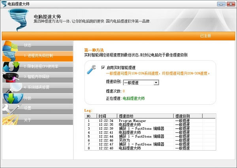The height and width of the screenshot is (168, 237).
Task: Select log entry at 12:22:35
Action: click(150, 125)
